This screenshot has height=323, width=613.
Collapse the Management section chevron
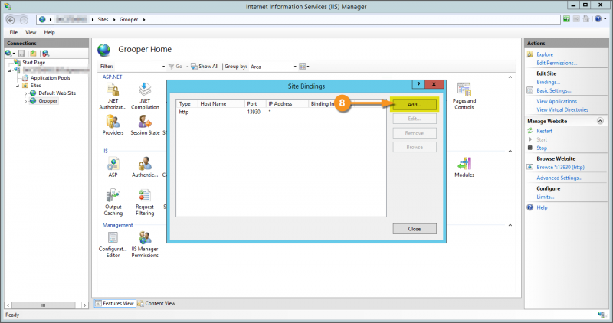[x=510, y=225]
